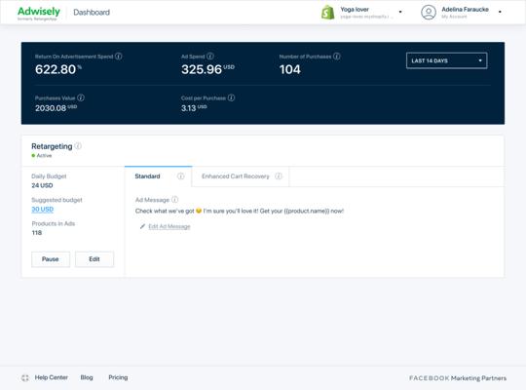Click the Number of Purchases info icon
This screenshot has width=526, height=390.
click(x=337, y=57)
